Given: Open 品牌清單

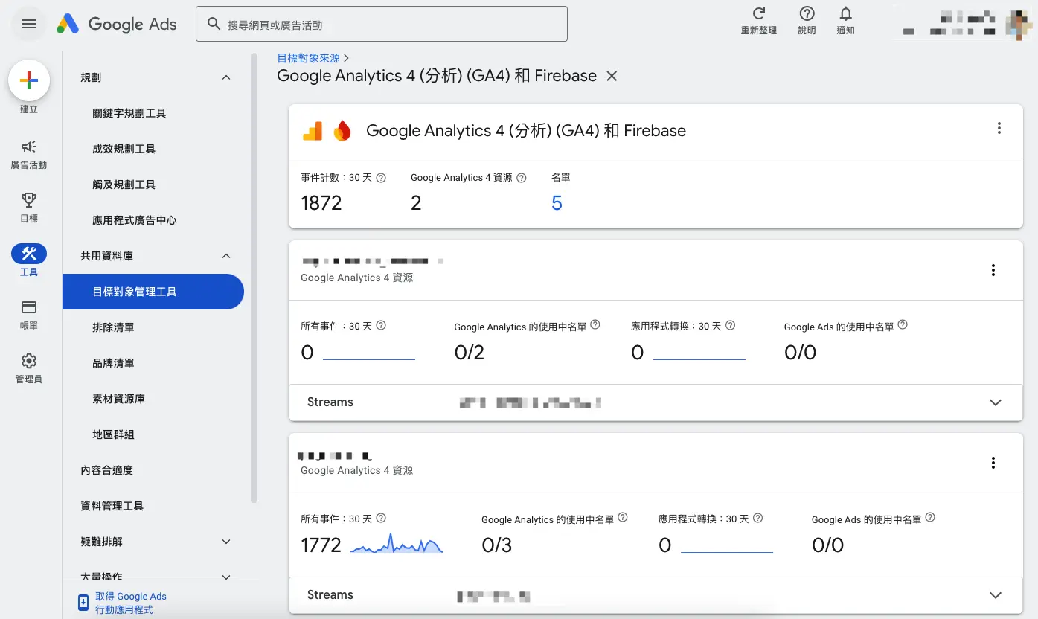Looking at the screenshot, I should click(114, 363).
